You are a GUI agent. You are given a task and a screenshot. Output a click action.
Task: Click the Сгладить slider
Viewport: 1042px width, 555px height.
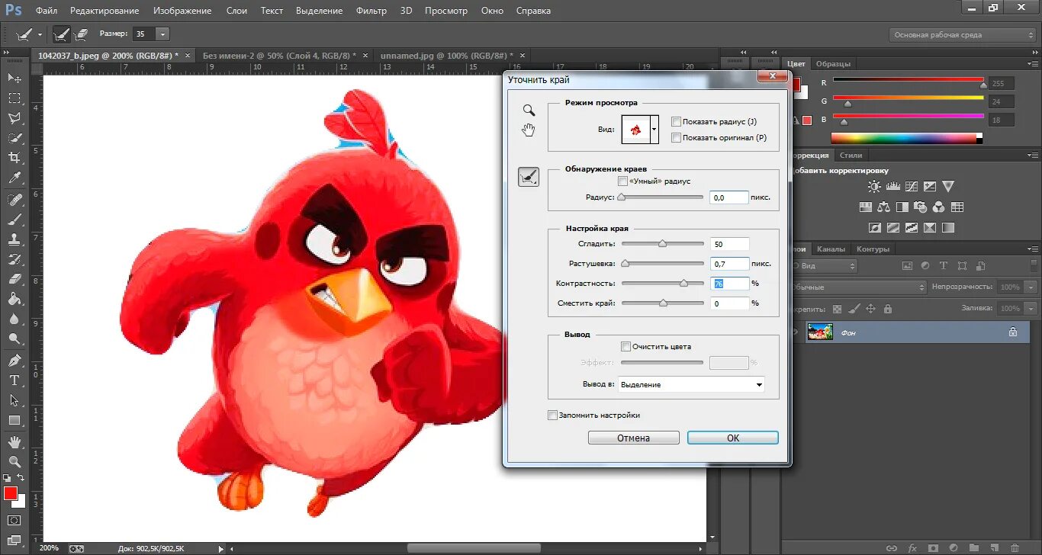point(663,244)
